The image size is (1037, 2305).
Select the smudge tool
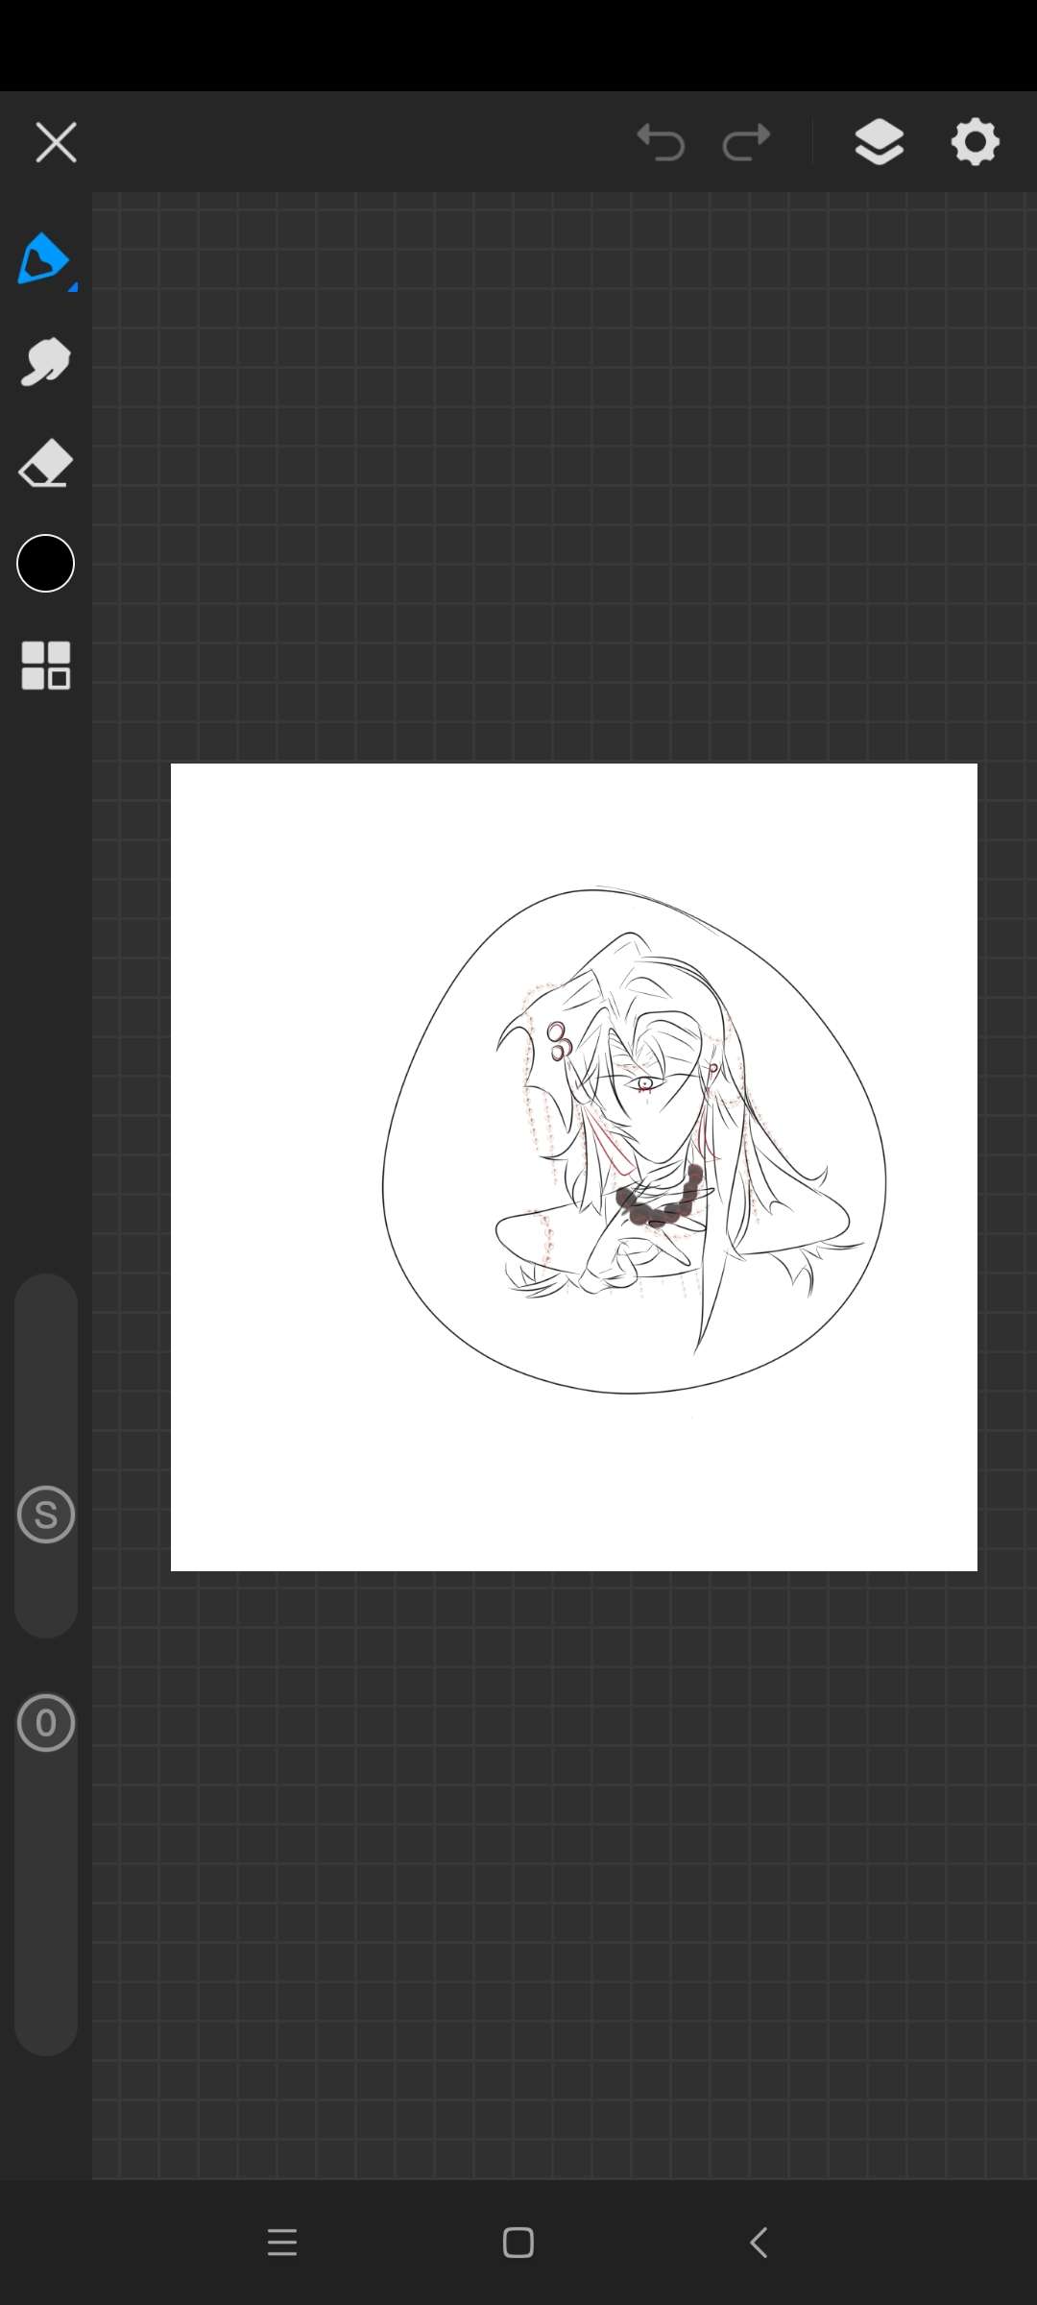click(x=45, y=362)
